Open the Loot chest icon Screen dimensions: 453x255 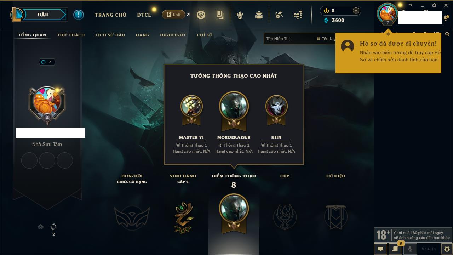279,15
